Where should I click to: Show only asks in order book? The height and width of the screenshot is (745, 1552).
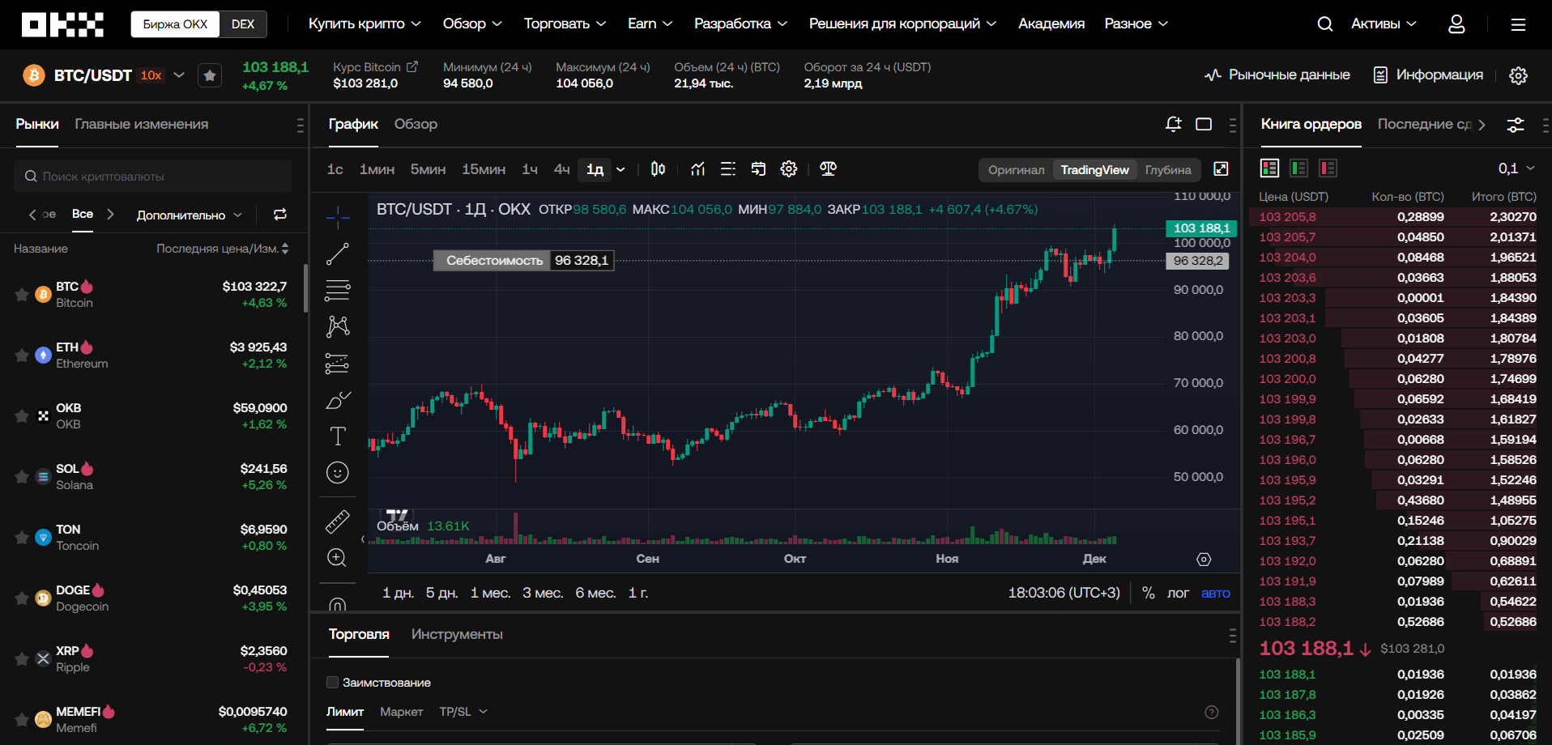1328,168
